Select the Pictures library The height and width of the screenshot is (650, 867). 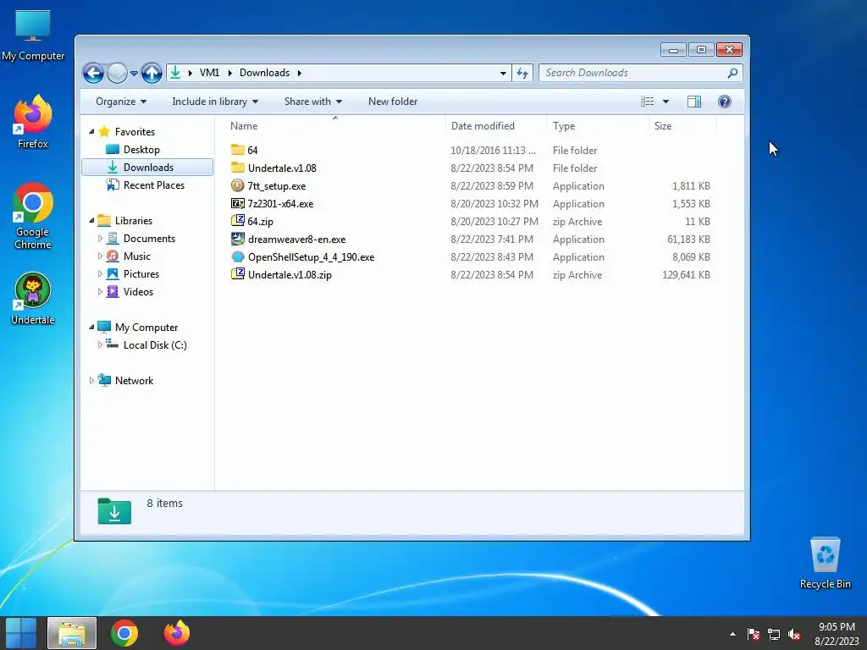[x=141, y=273]
